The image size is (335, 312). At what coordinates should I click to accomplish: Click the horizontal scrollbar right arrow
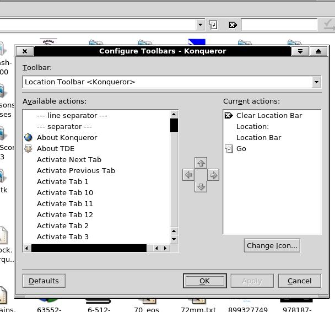click(165, 248)
